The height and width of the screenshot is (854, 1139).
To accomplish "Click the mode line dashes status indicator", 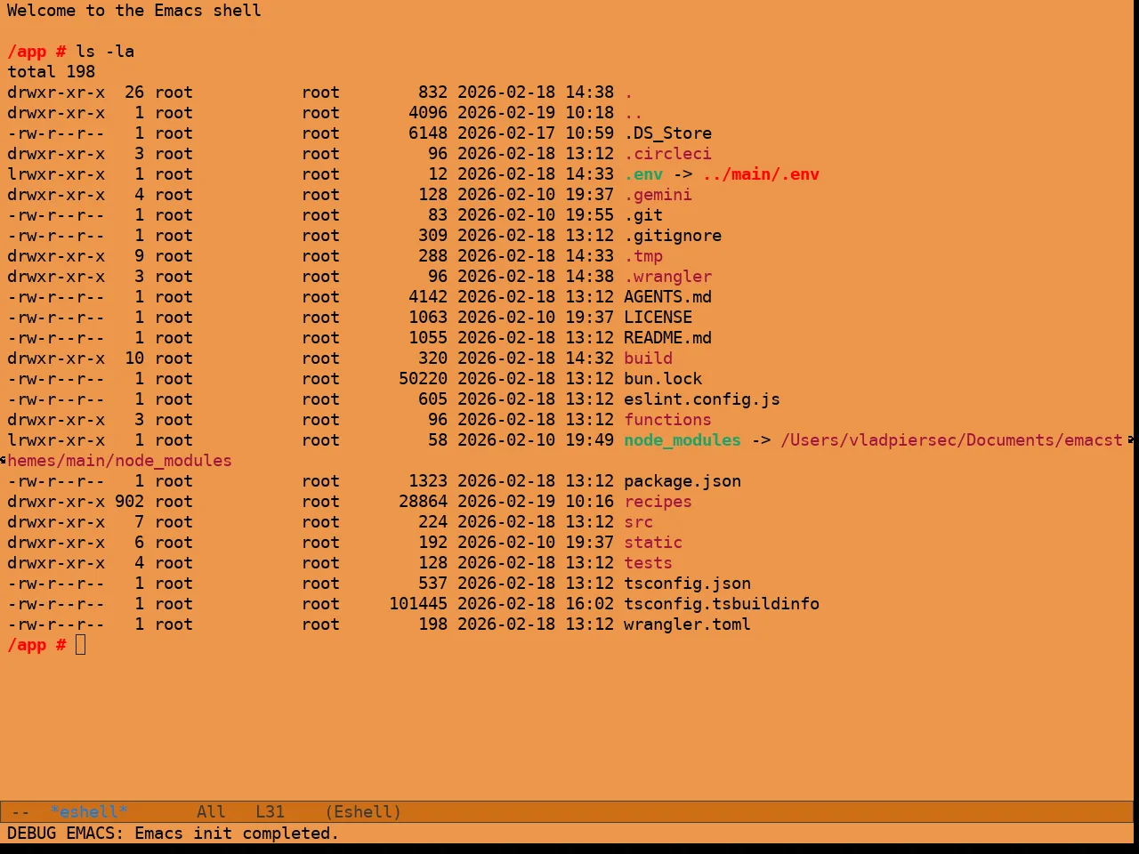I will [20, 811].
